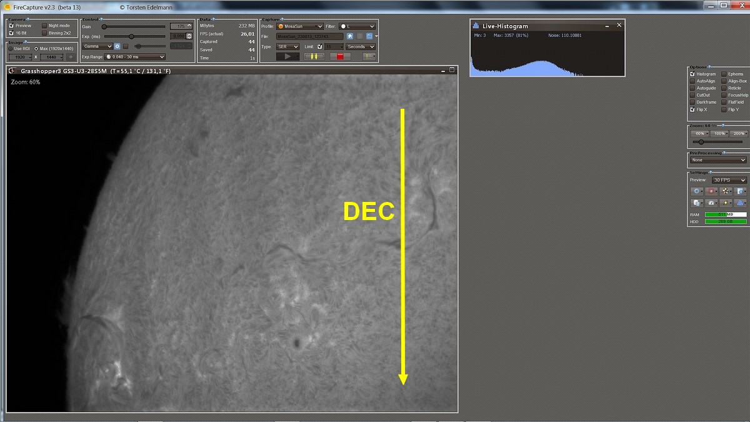Click the Zoom panel help icon

coord(722,125)
